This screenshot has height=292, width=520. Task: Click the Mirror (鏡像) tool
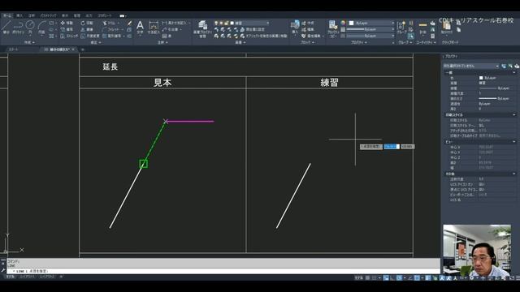(87, 29)
